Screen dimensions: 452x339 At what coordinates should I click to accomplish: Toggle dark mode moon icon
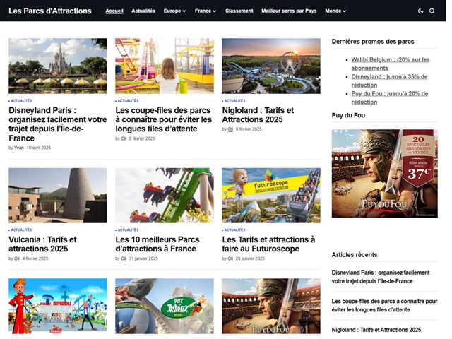click(x=421, y=11)
